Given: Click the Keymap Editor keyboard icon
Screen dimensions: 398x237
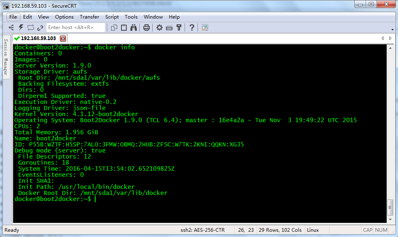Looking at the screenshot, I should [x=169, y=28].
